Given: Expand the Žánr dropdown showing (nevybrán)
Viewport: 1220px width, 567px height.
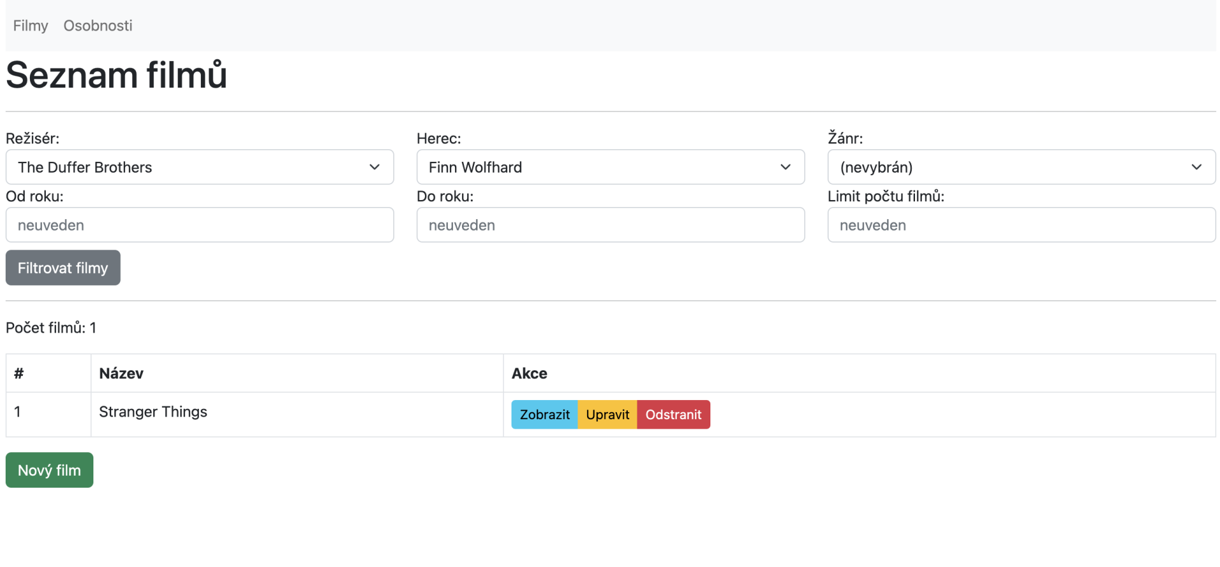Looking at the screenshot, I should (1021, 167).
